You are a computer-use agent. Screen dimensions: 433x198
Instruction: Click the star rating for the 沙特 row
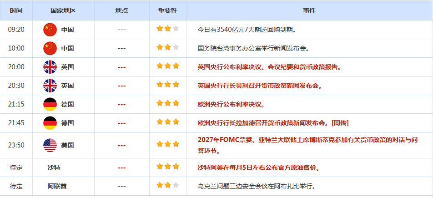[x=168, y=167]
